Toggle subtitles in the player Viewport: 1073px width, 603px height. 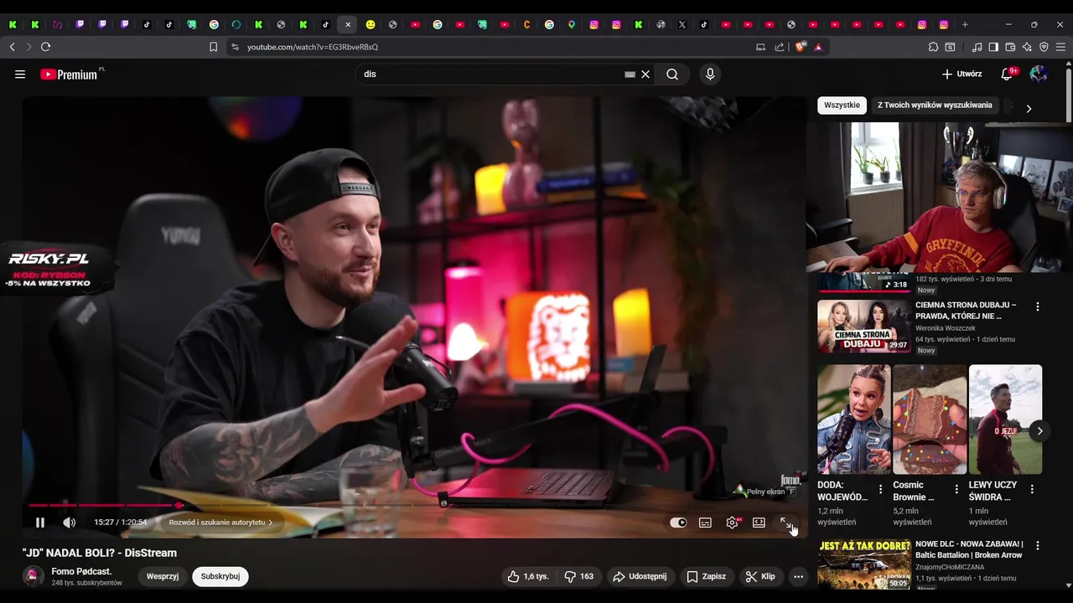(x=705, y=523)
